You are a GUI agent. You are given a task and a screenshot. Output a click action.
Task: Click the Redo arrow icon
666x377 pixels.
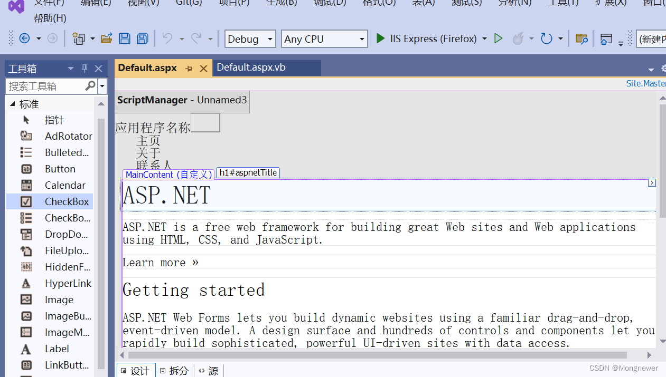tap(196, 38)
